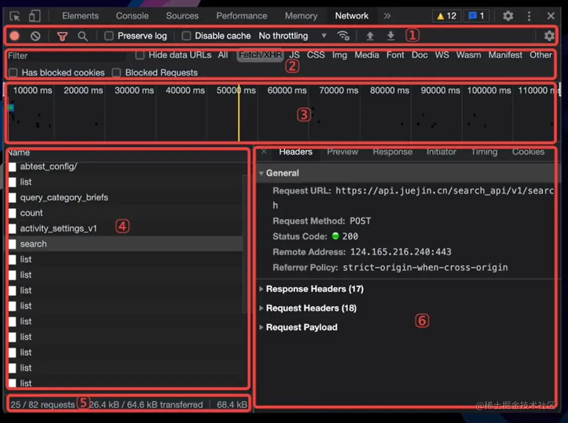Filter requests by Media
568x423 pixels.
point(367,55)
